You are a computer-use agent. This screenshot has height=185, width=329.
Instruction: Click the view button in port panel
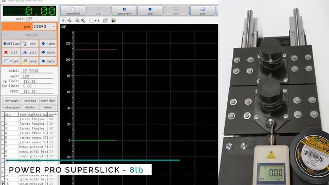(11, 61)
